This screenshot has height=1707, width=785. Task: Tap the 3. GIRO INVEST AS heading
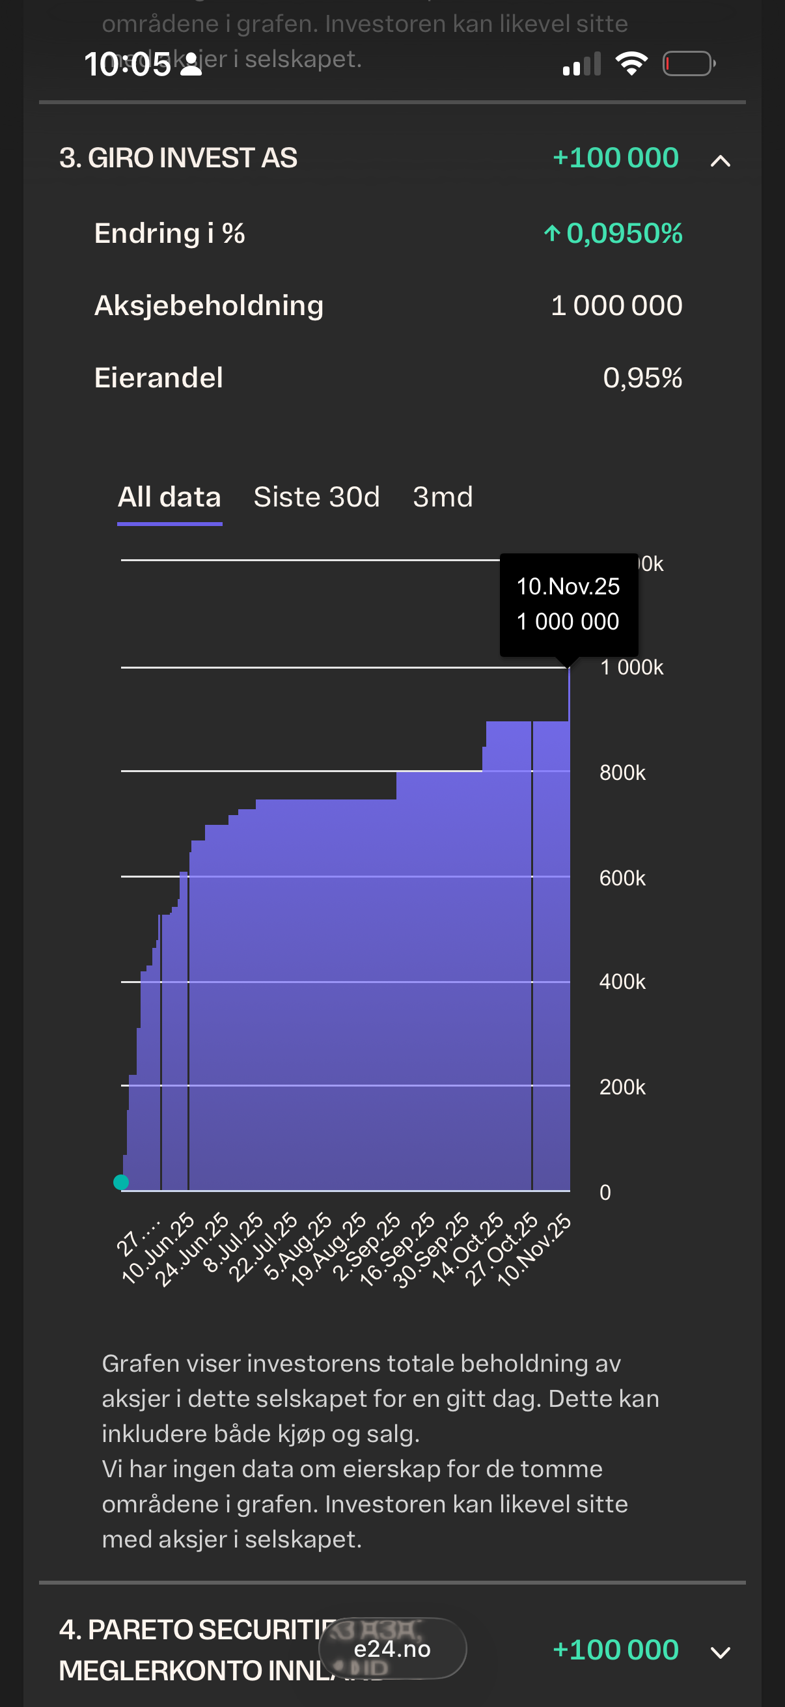pyautogui.click(x=178, y=158)
